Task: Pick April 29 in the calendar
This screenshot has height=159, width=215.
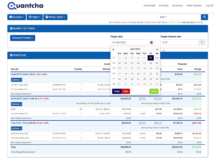Action: (x=151, y=79)
